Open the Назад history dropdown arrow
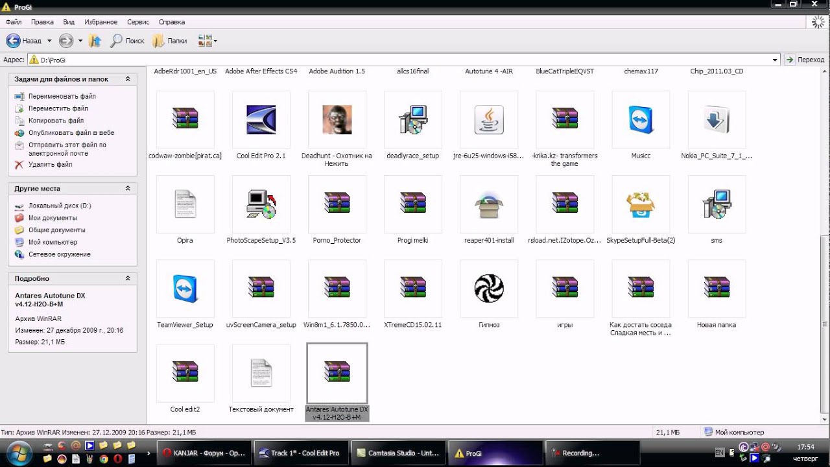This screenshot has width=830, height=467. tap(49, 41)
